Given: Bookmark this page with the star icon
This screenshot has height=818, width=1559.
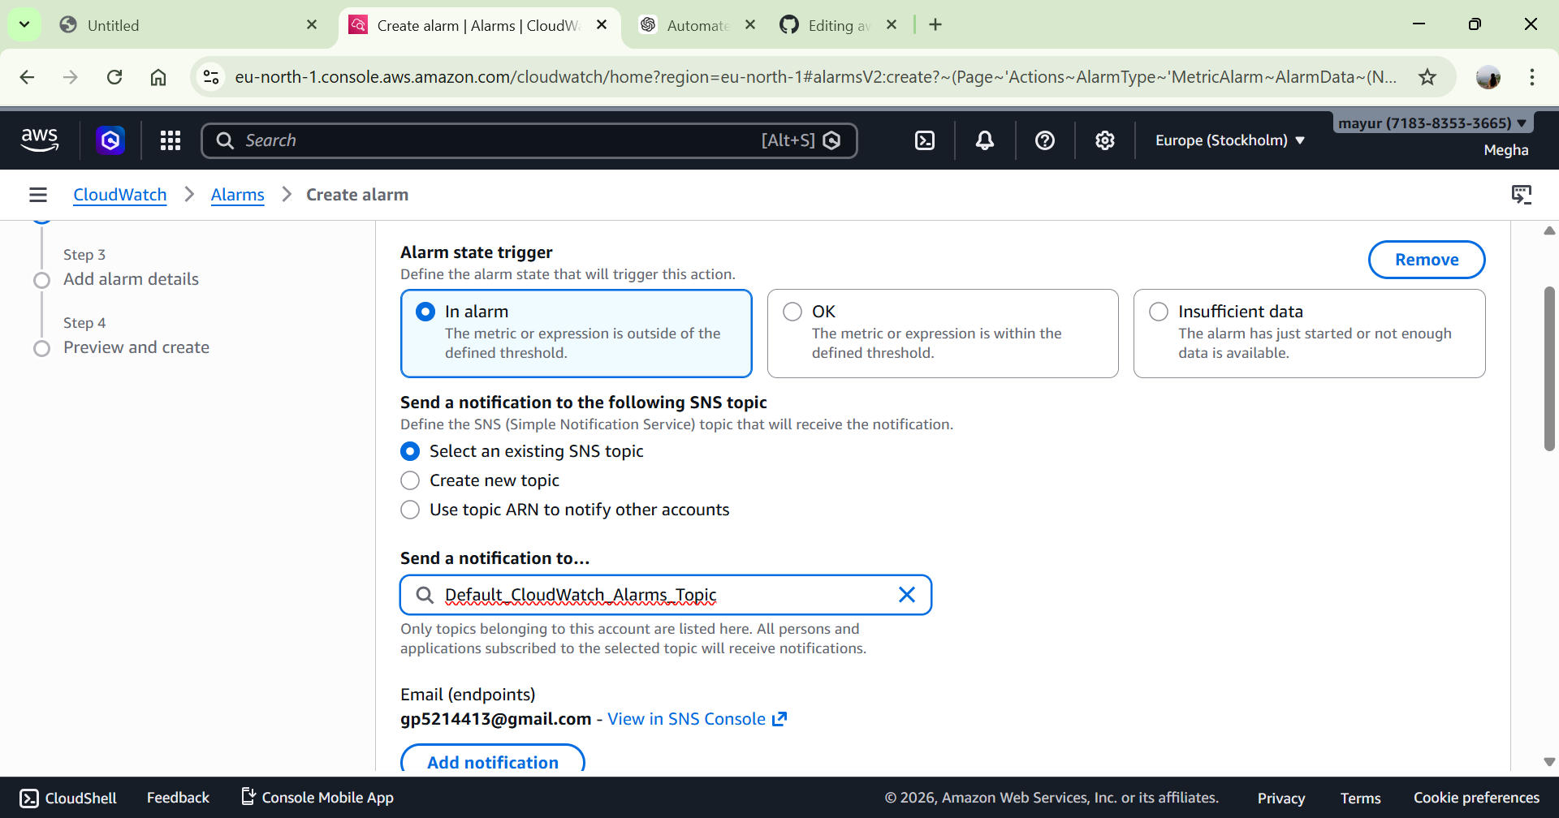Looking at the screenshot, I should coord(1427,77).
